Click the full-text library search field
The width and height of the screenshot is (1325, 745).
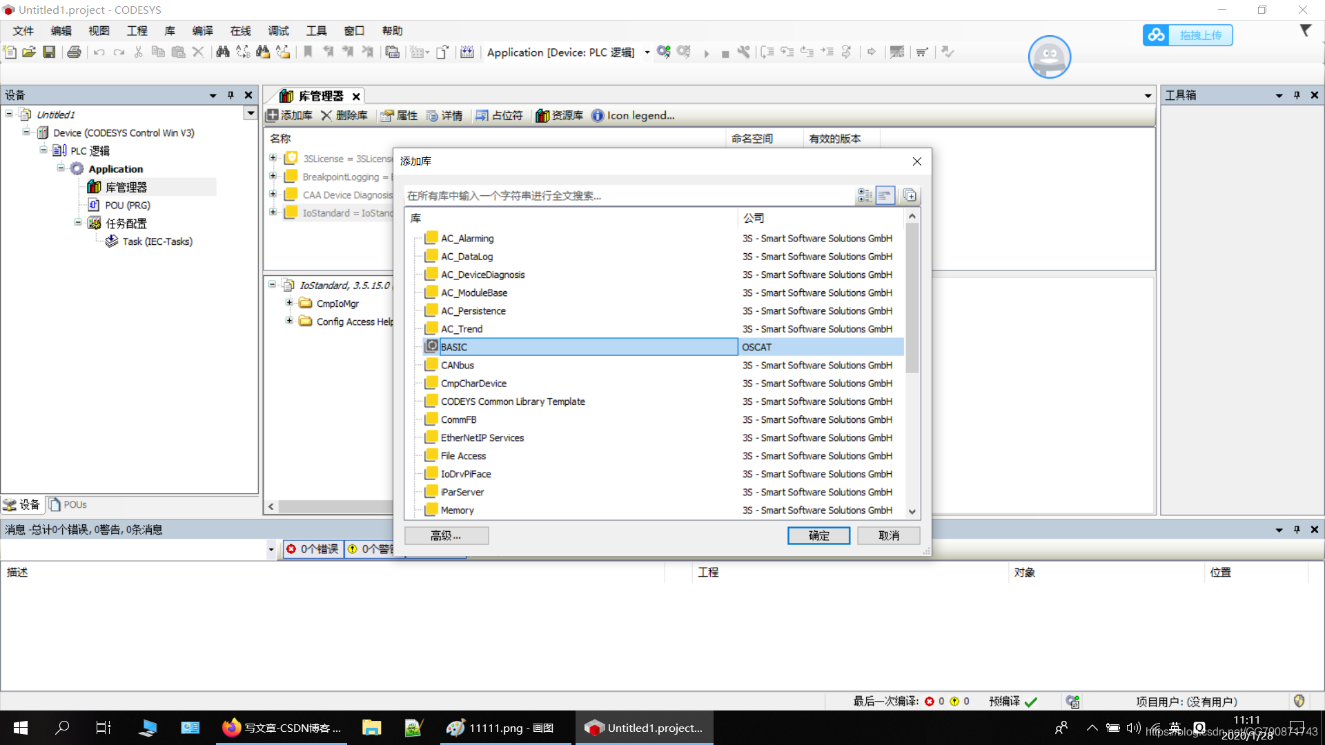click(629, 196)
